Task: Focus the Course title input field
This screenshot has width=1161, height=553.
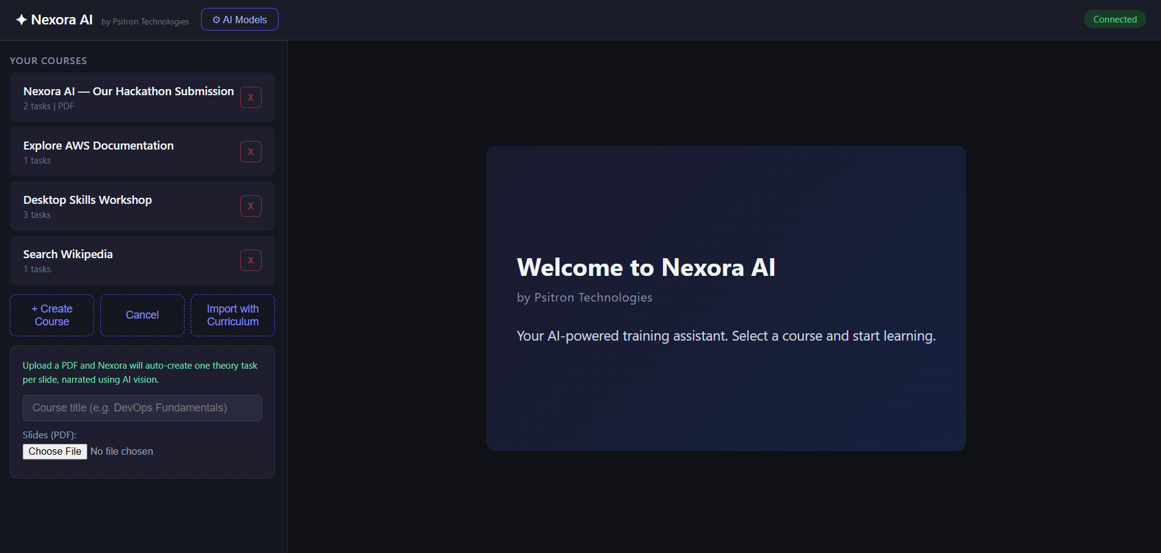Action: pyautogui.click(x=142, y=408)
